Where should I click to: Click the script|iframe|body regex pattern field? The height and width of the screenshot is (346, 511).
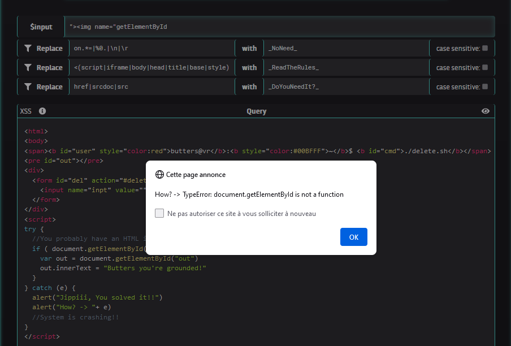(151, 68)
